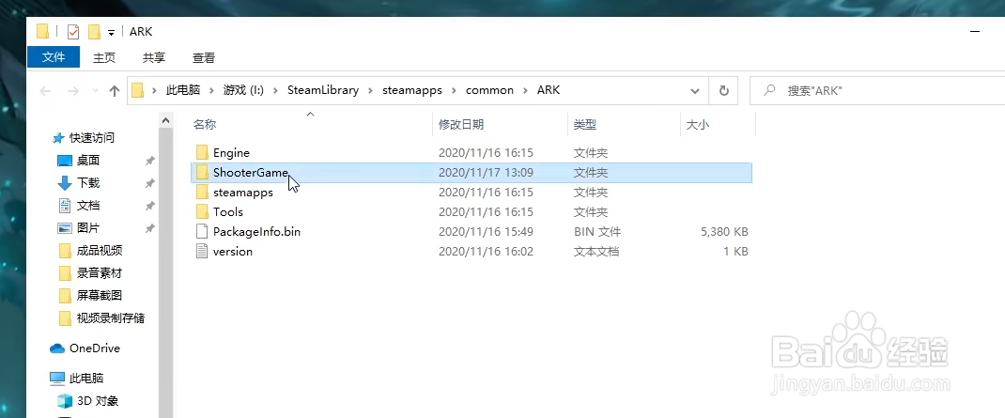1005x418 pixels.
Task: Click the search box for ARK
Action: [x=877, y=90]
